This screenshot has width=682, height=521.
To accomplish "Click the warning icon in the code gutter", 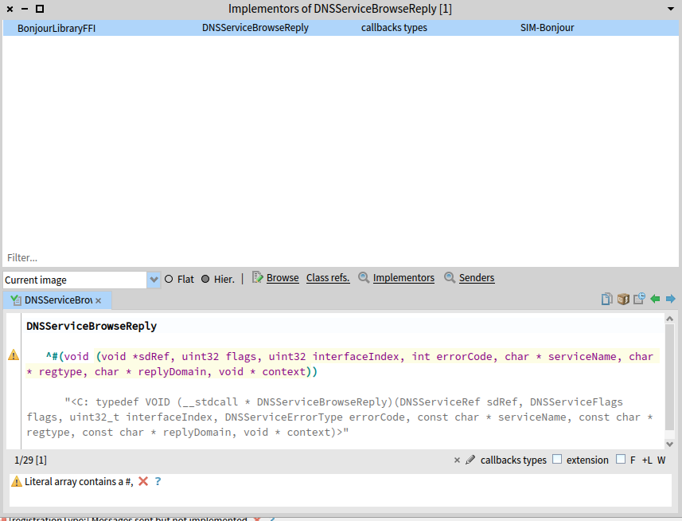I will (x=14, y=355).
